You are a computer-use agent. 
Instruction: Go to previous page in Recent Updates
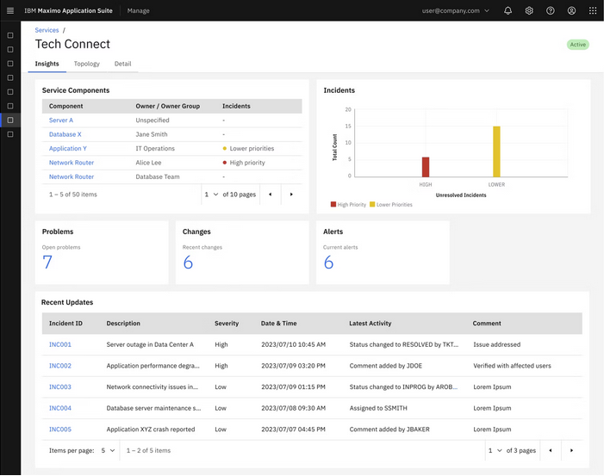tap(551, 450)
